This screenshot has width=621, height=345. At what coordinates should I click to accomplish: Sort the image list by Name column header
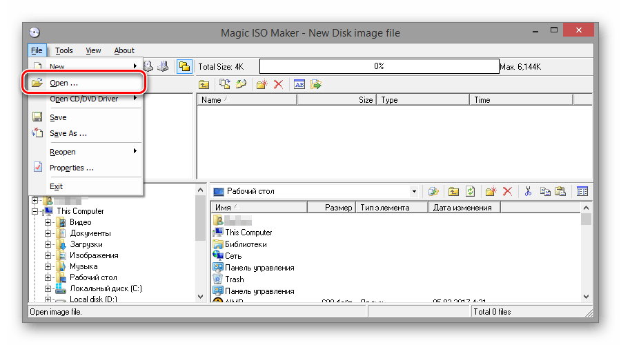pyautogui.click(x=246, y=100)
